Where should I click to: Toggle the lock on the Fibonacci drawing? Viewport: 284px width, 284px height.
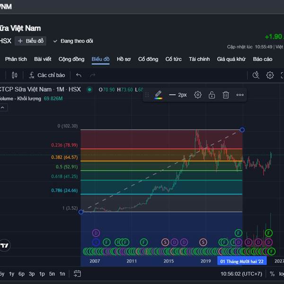[212, 95]
